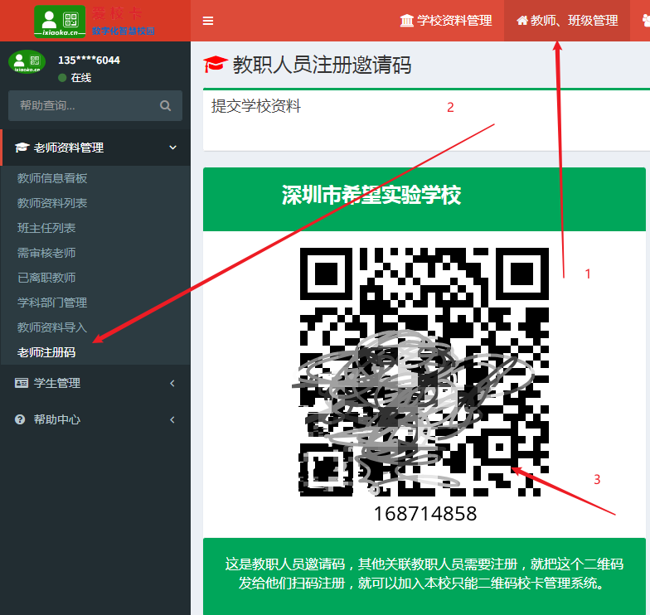
Task: Open 需审核老师 sidebar item
Action: pyautogui.click(x=46, y=253)
